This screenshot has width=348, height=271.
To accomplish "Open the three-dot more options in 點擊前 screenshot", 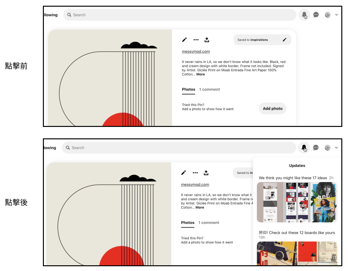I will (x=196, y=40).
